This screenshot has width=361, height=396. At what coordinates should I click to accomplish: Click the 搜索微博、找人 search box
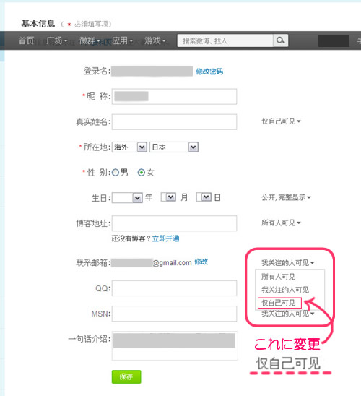click(x=225, y=40)
